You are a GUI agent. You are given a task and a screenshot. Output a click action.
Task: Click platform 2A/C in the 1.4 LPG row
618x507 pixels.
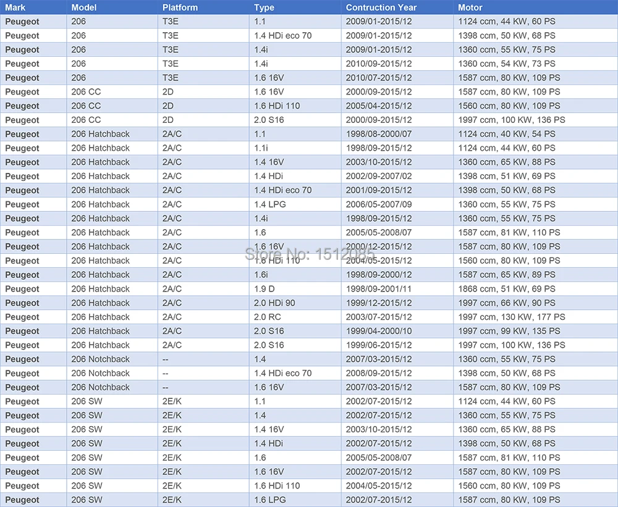(x=172, y=204)
